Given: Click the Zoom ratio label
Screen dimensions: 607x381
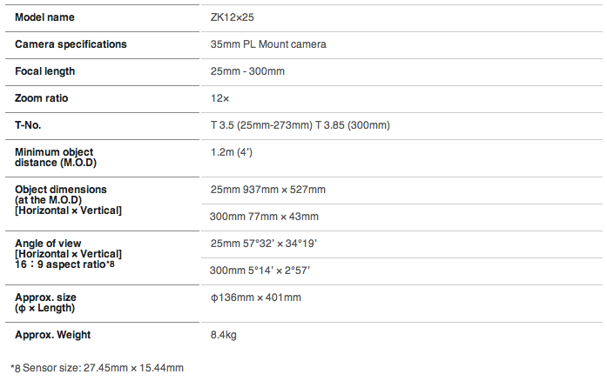Looking at the screenshot, I should [42, 98].
